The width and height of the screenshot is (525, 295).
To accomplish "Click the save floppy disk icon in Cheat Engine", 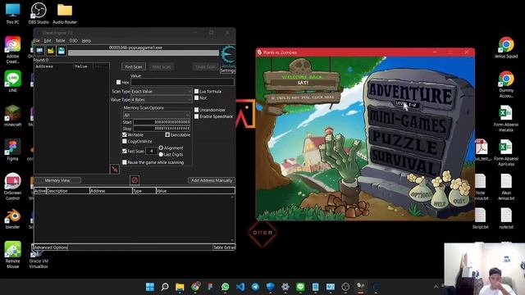I will [62, 51].
